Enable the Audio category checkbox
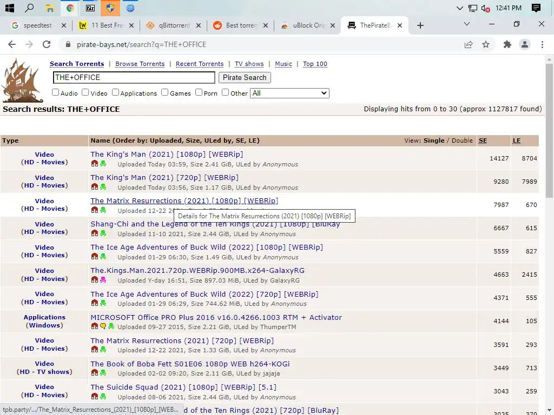The image size is (554, 415). click(x=56, y=92)
